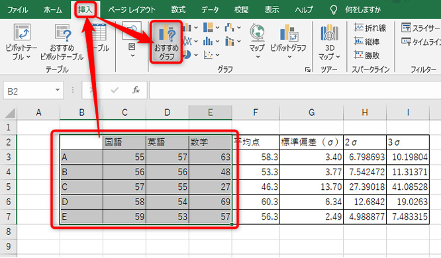This screenshot has height=258, width=441.
Task: Open the ファイル tab
Action: click(17, 10)
